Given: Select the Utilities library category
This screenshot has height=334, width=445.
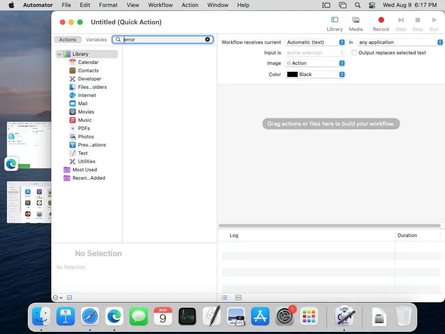Looking at the screenshot, I should [86, 161].
